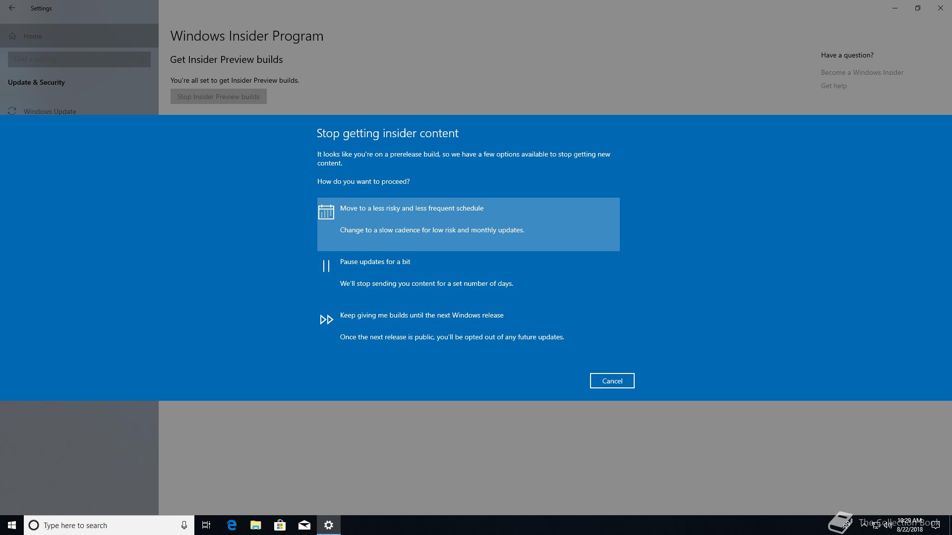Screen dimensions: 952x535
Task: Cancel the Stop getting insider content dialog
Action: click(x=612, y=381)
